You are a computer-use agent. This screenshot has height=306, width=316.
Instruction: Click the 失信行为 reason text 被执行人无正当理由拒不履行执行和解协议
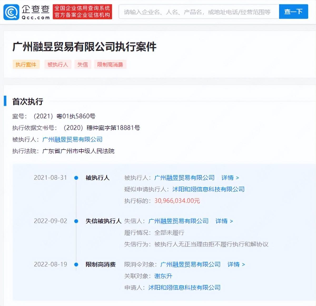pos(211,244)
